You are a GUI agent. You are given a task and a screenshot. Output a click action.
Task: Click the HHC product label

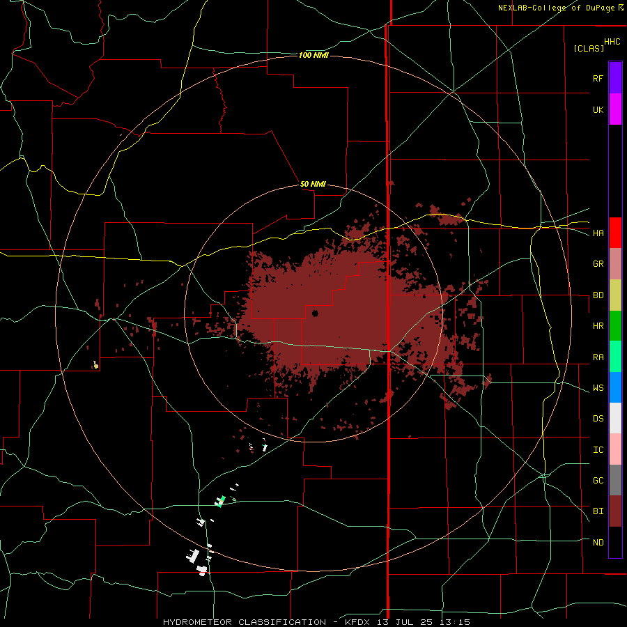pos(612,42)
